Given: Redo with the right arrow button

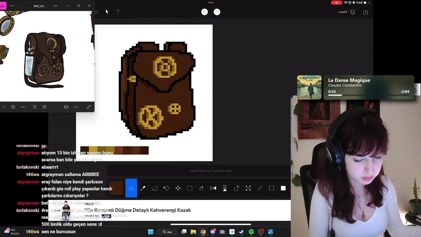Looking at the screenshot, I should click(x=217, y=12).
